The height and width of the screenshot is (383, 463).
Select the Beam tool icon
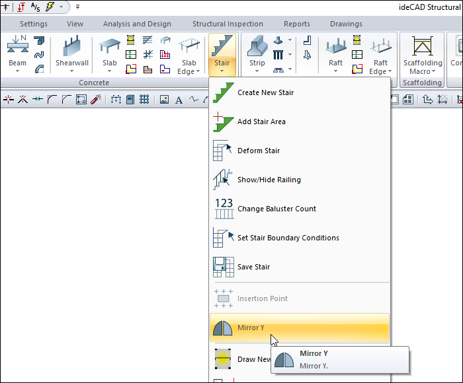18,44
